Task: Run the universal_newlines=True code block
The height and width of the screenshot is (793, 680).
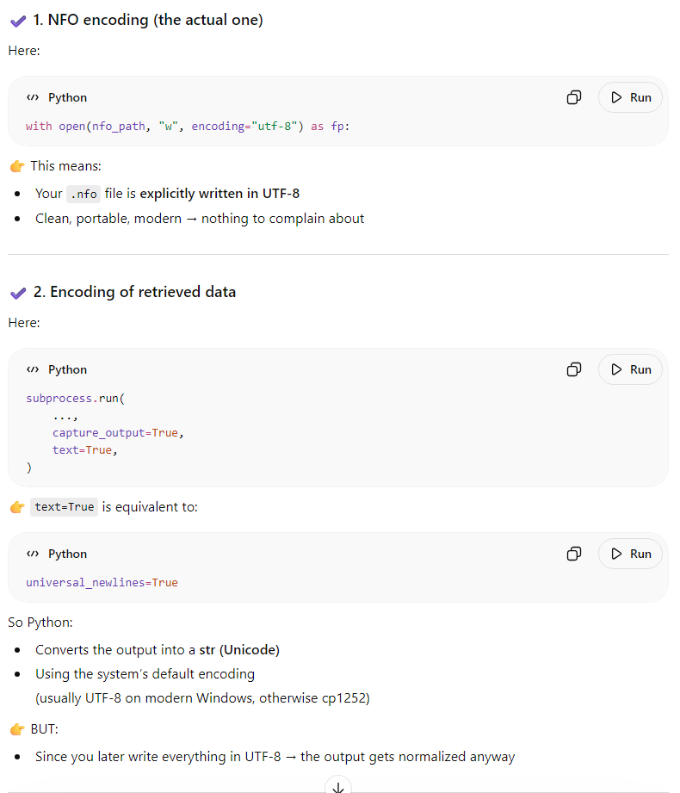Action: [x=630, y=554]
